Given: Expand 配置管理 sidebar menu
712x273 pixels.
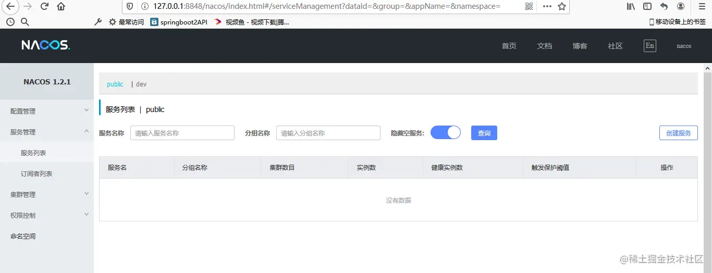Looking at the screenshot, I should pyautogui.click(x=47, y=111).
